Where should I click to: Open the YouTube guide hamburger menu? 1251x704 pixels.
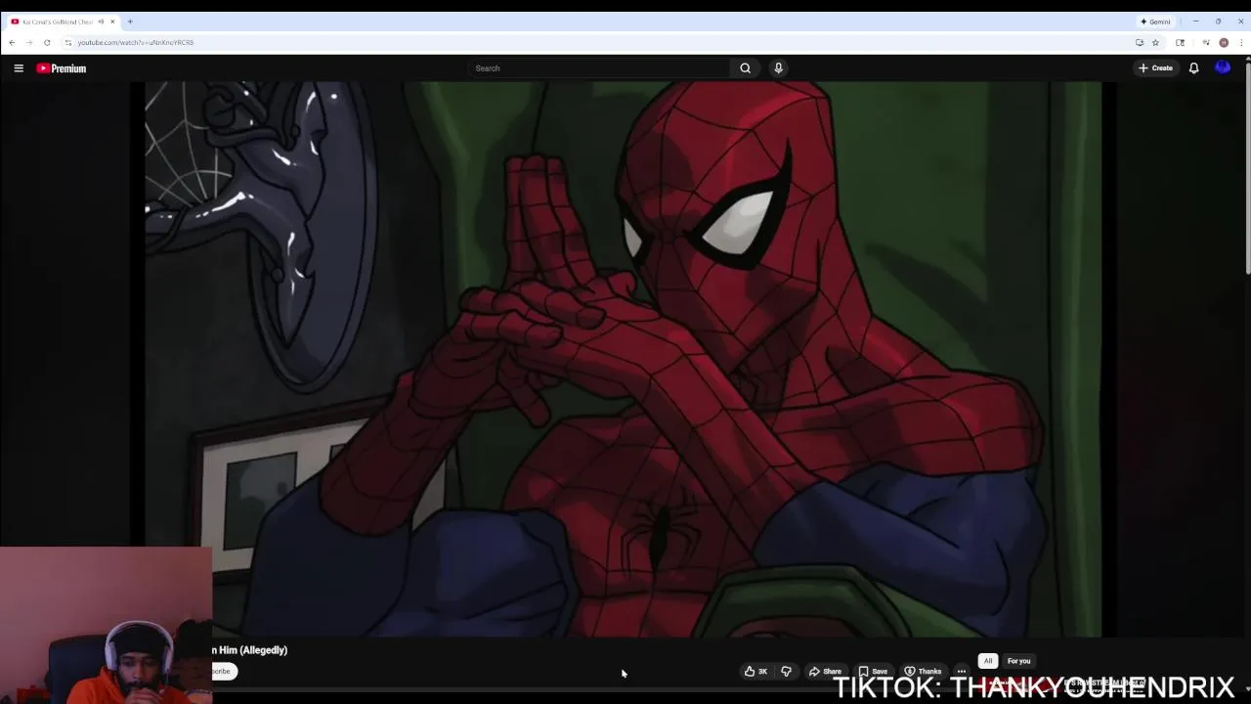click(x=19, y=68)
